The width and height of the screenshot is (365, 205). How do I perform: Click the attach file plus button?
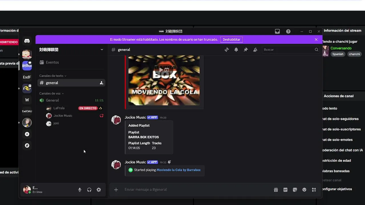point(116,190)
